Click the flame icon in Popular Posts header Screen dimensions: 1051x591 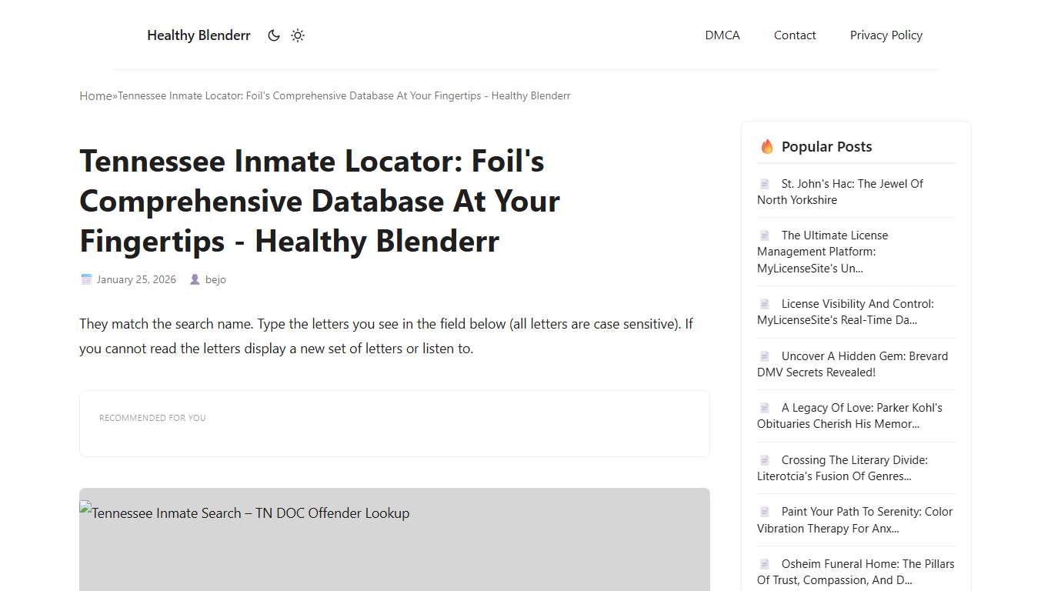point(766,146)
